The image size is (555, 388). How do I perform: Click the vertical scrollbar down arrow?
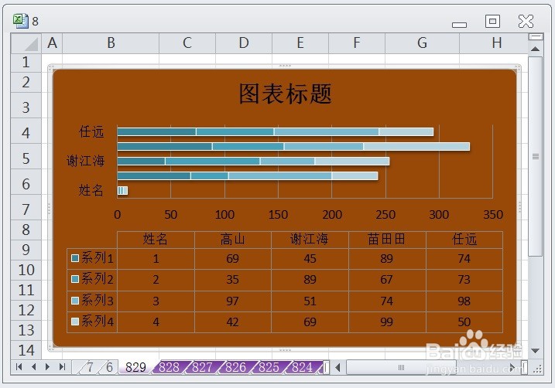tap(535, 351)
